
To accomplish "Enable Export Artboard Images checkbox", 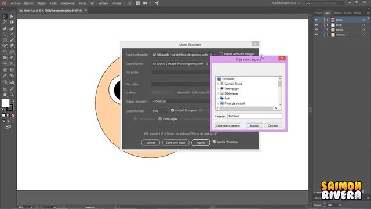I will click(x=221, y=54).
